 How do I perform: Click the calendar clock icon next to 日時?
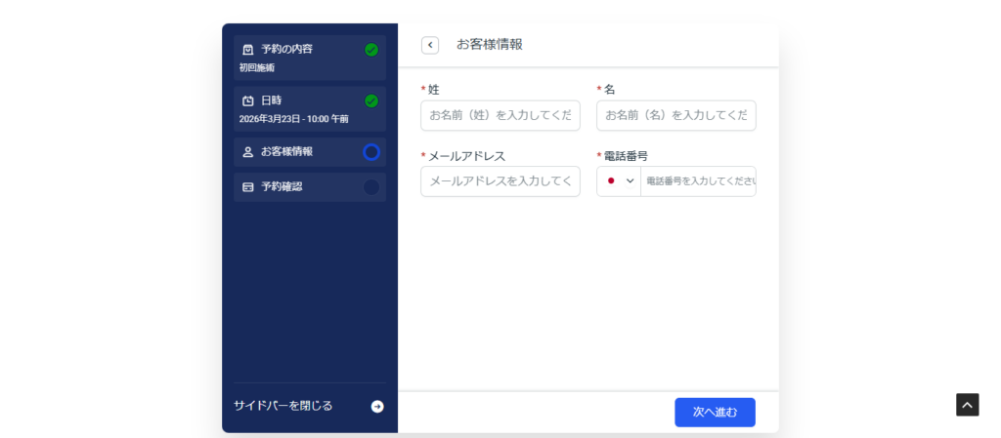pyautogui.click(x=247, y=100)
